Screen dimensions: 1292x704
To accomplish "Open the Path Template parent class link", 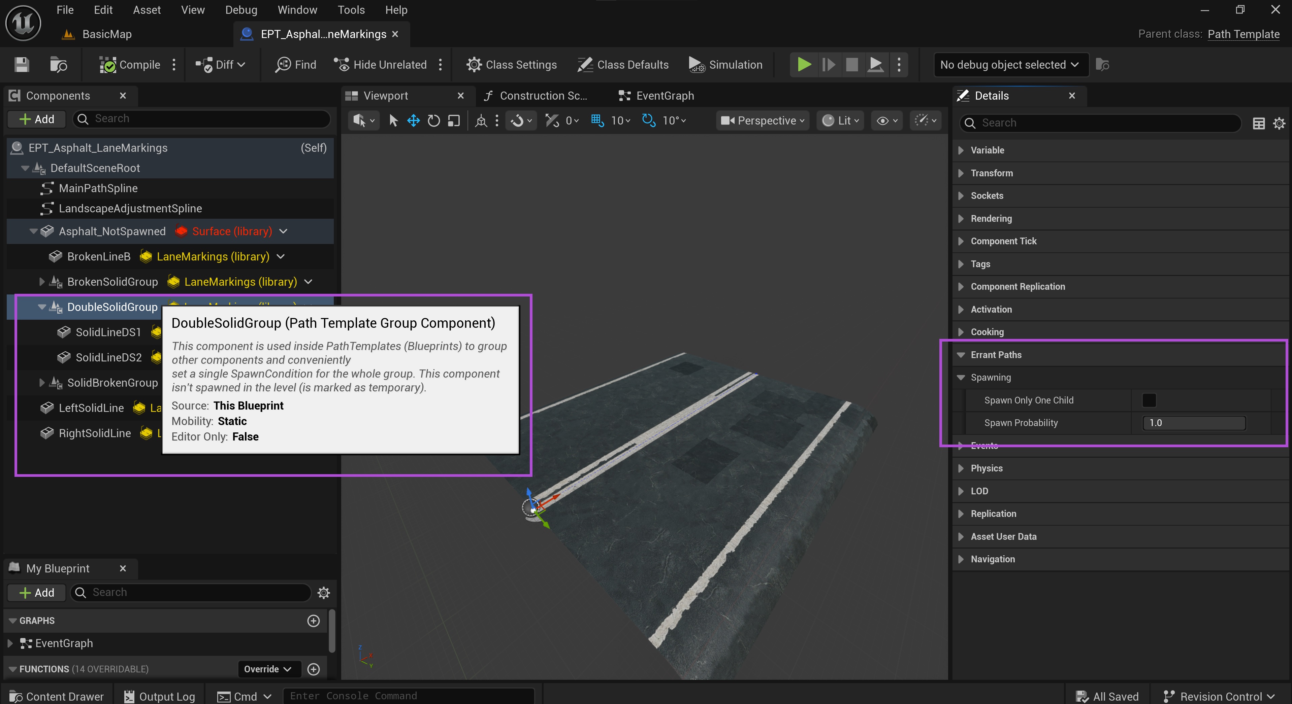I will click(1243, 34).
